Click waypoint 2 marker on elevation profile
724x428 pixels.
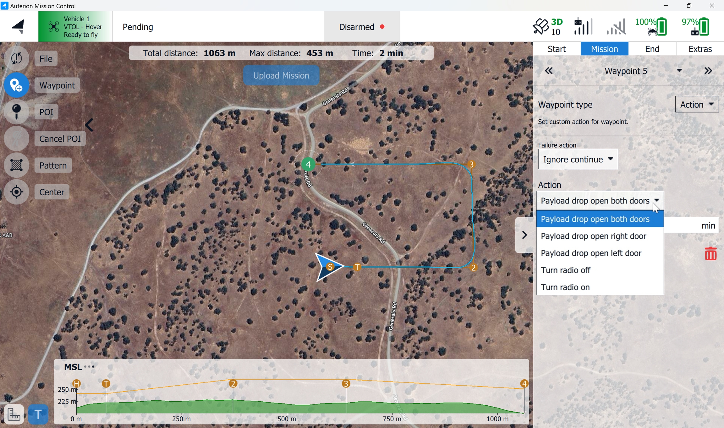233,383
